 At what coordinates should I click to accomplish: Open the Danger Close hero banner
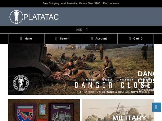(x=81, y=70)
